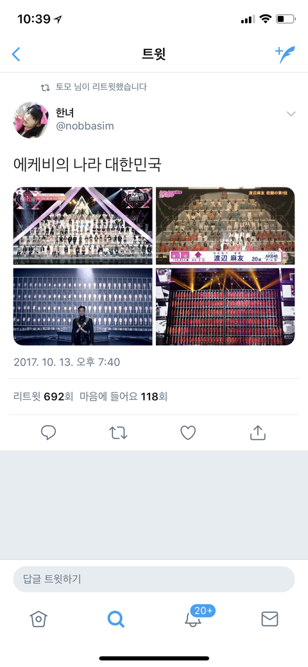
Task: Open the Home tab
Action: pyautogui.click(x=38, y=619)
